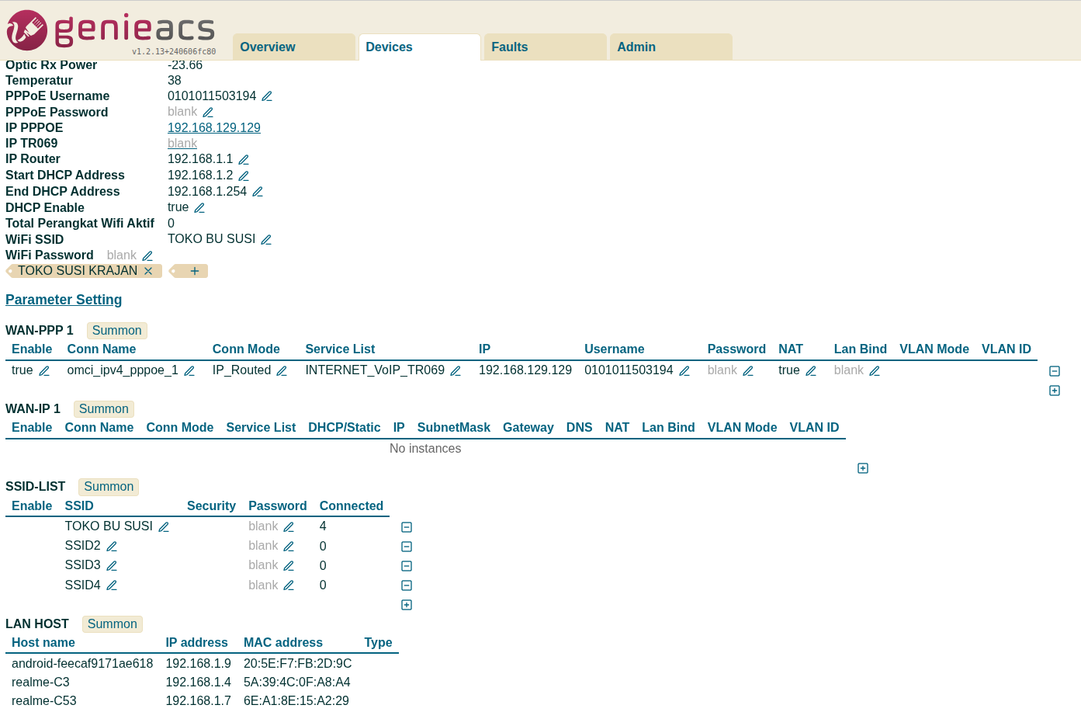
Task: Open the Faults tab
Action: (510, 47)
